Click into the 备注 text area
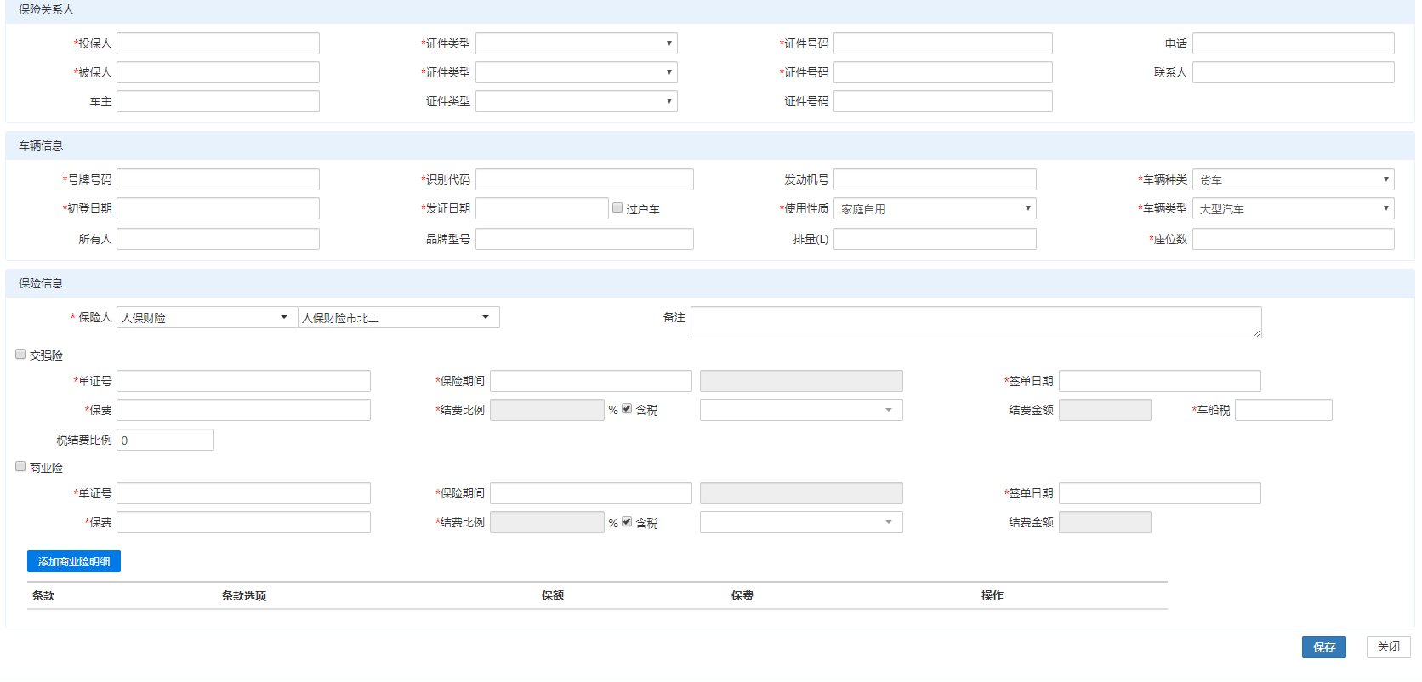 point(976,322)
